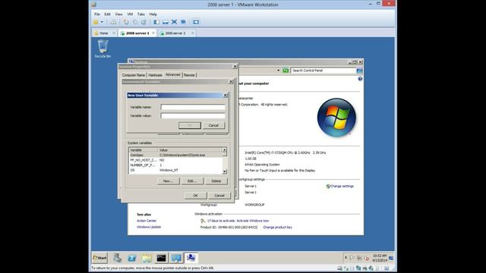Click the Variable value input field
The image size is (486, 273).
click(x=193, y=116)
